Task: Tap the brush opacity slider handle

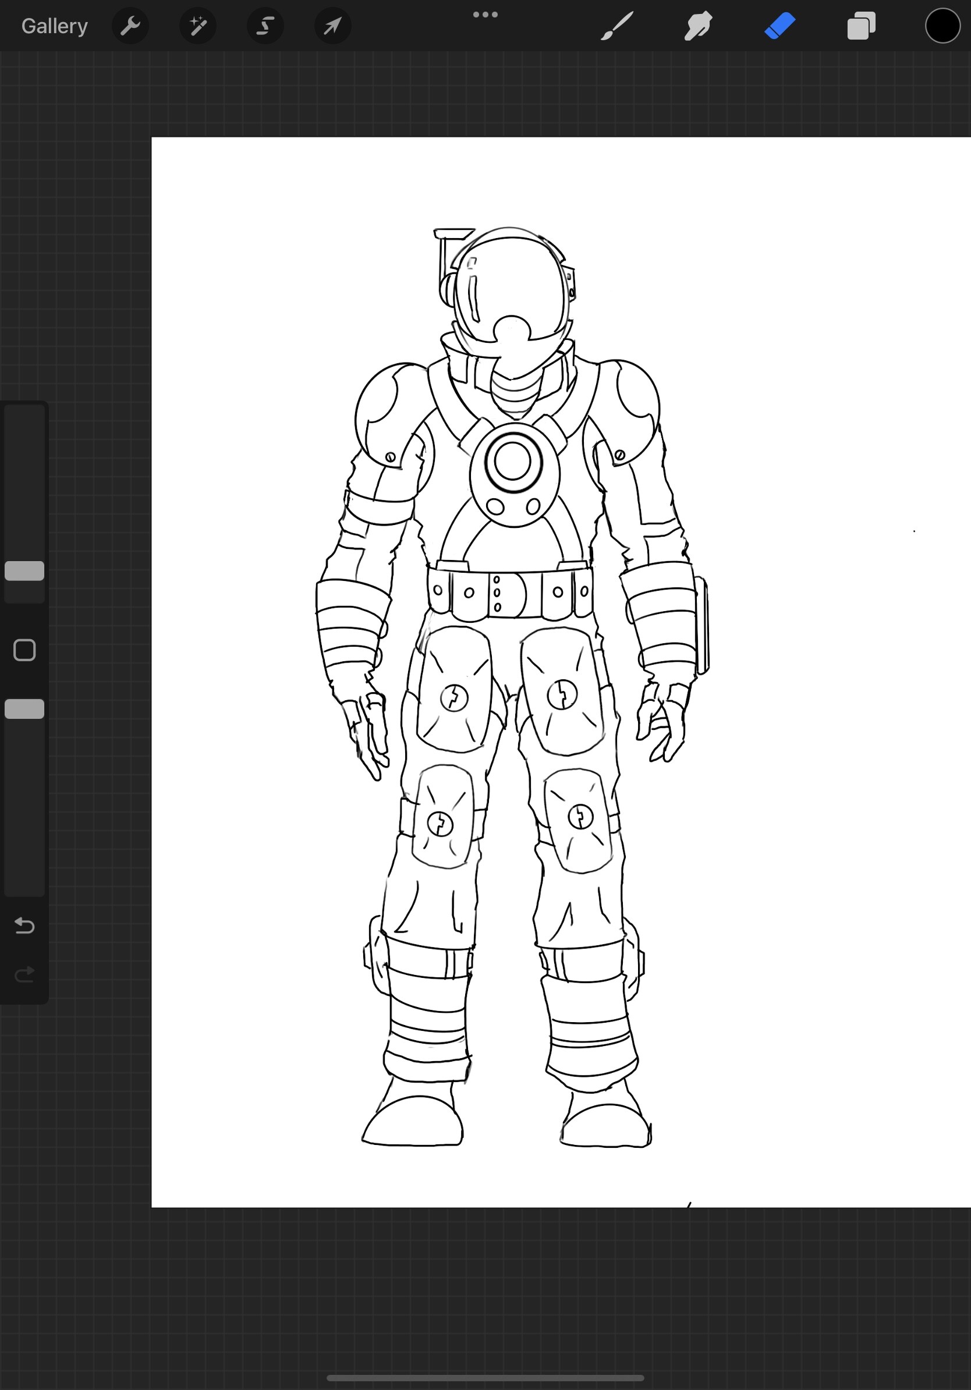Action: coord(24,710)
